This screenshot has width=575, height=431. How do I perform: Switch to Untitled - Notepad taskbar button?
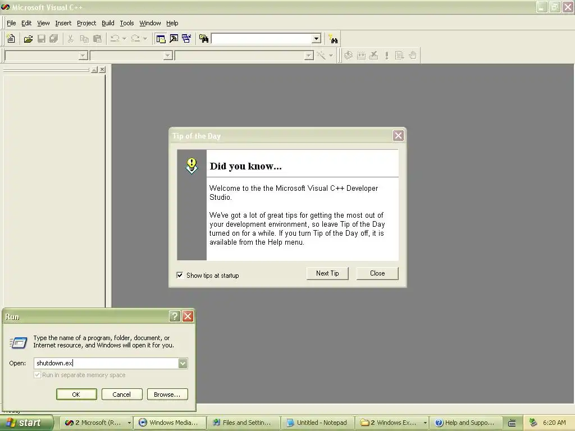[318, 423]
